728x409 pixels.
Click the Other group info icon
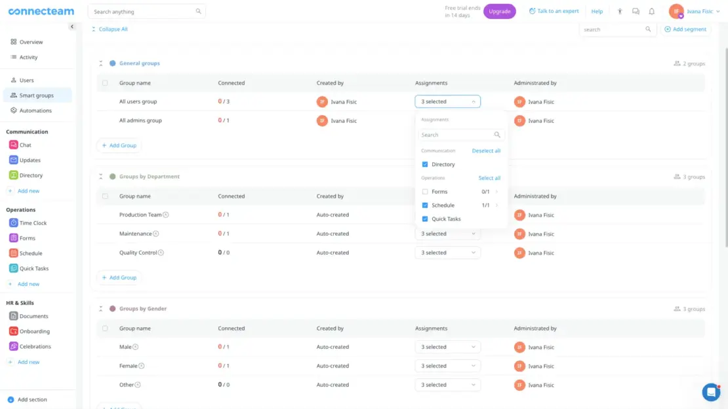coord(138,385)
